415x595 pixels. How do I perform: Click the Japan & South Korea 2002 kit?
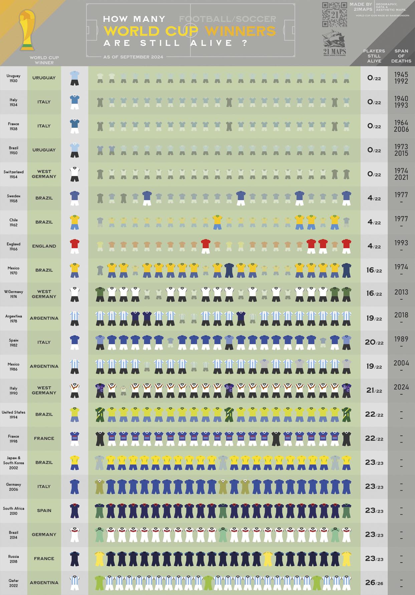click(75, 463)
